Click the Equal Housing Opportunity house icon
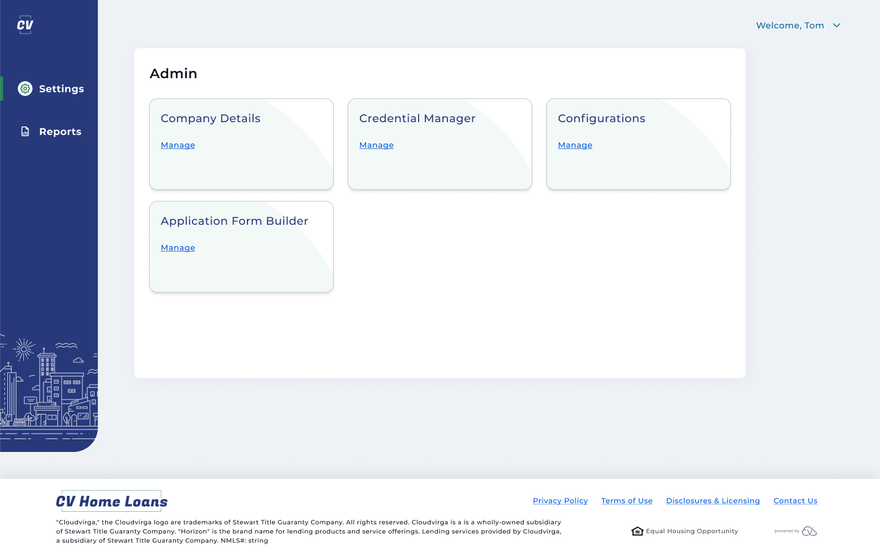 coord(637,531)
